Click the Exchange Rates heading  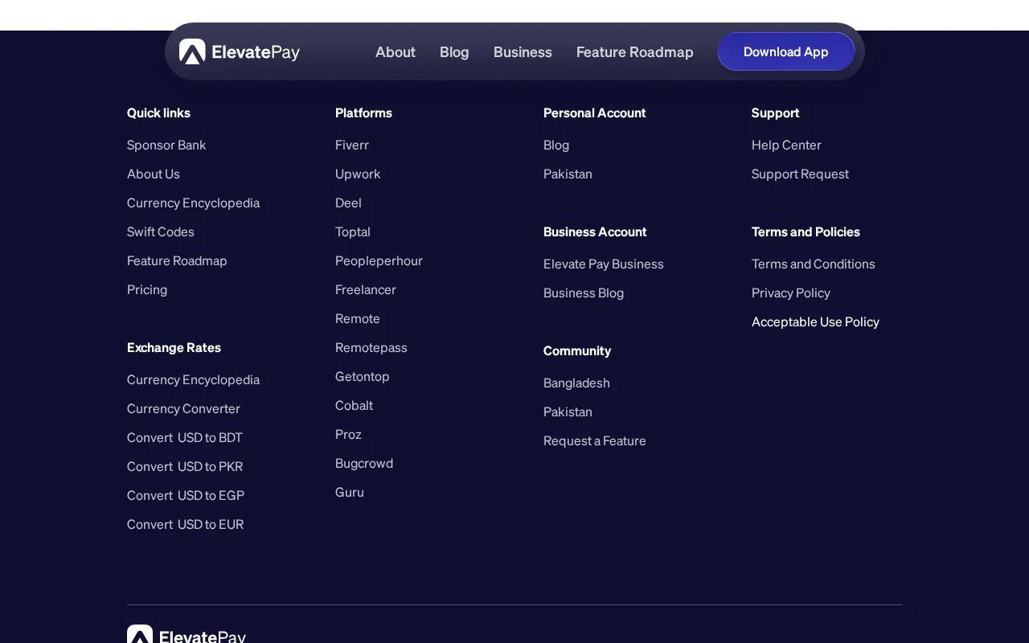[174, 347]
